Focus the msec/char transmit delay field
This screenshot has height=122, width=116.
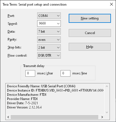point(30,73)
